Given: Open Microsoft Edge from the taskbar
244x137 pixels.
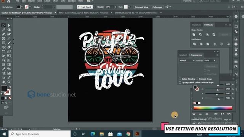Looking at the screenshot, I should pos(93,134).
